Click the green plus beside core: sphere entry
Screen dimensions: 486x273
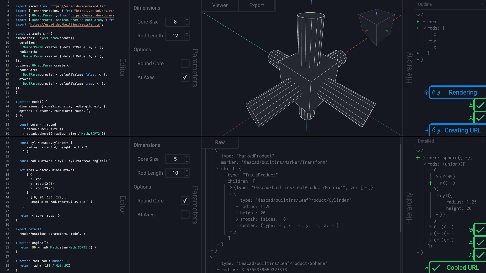point(418,158)
